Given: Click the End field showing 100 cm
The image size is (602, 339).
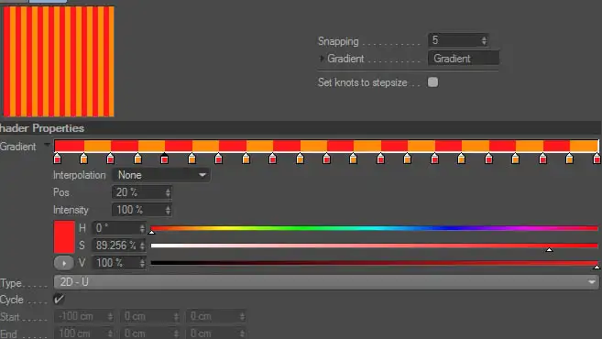Looking at the screenshot, I should [84, 334].
